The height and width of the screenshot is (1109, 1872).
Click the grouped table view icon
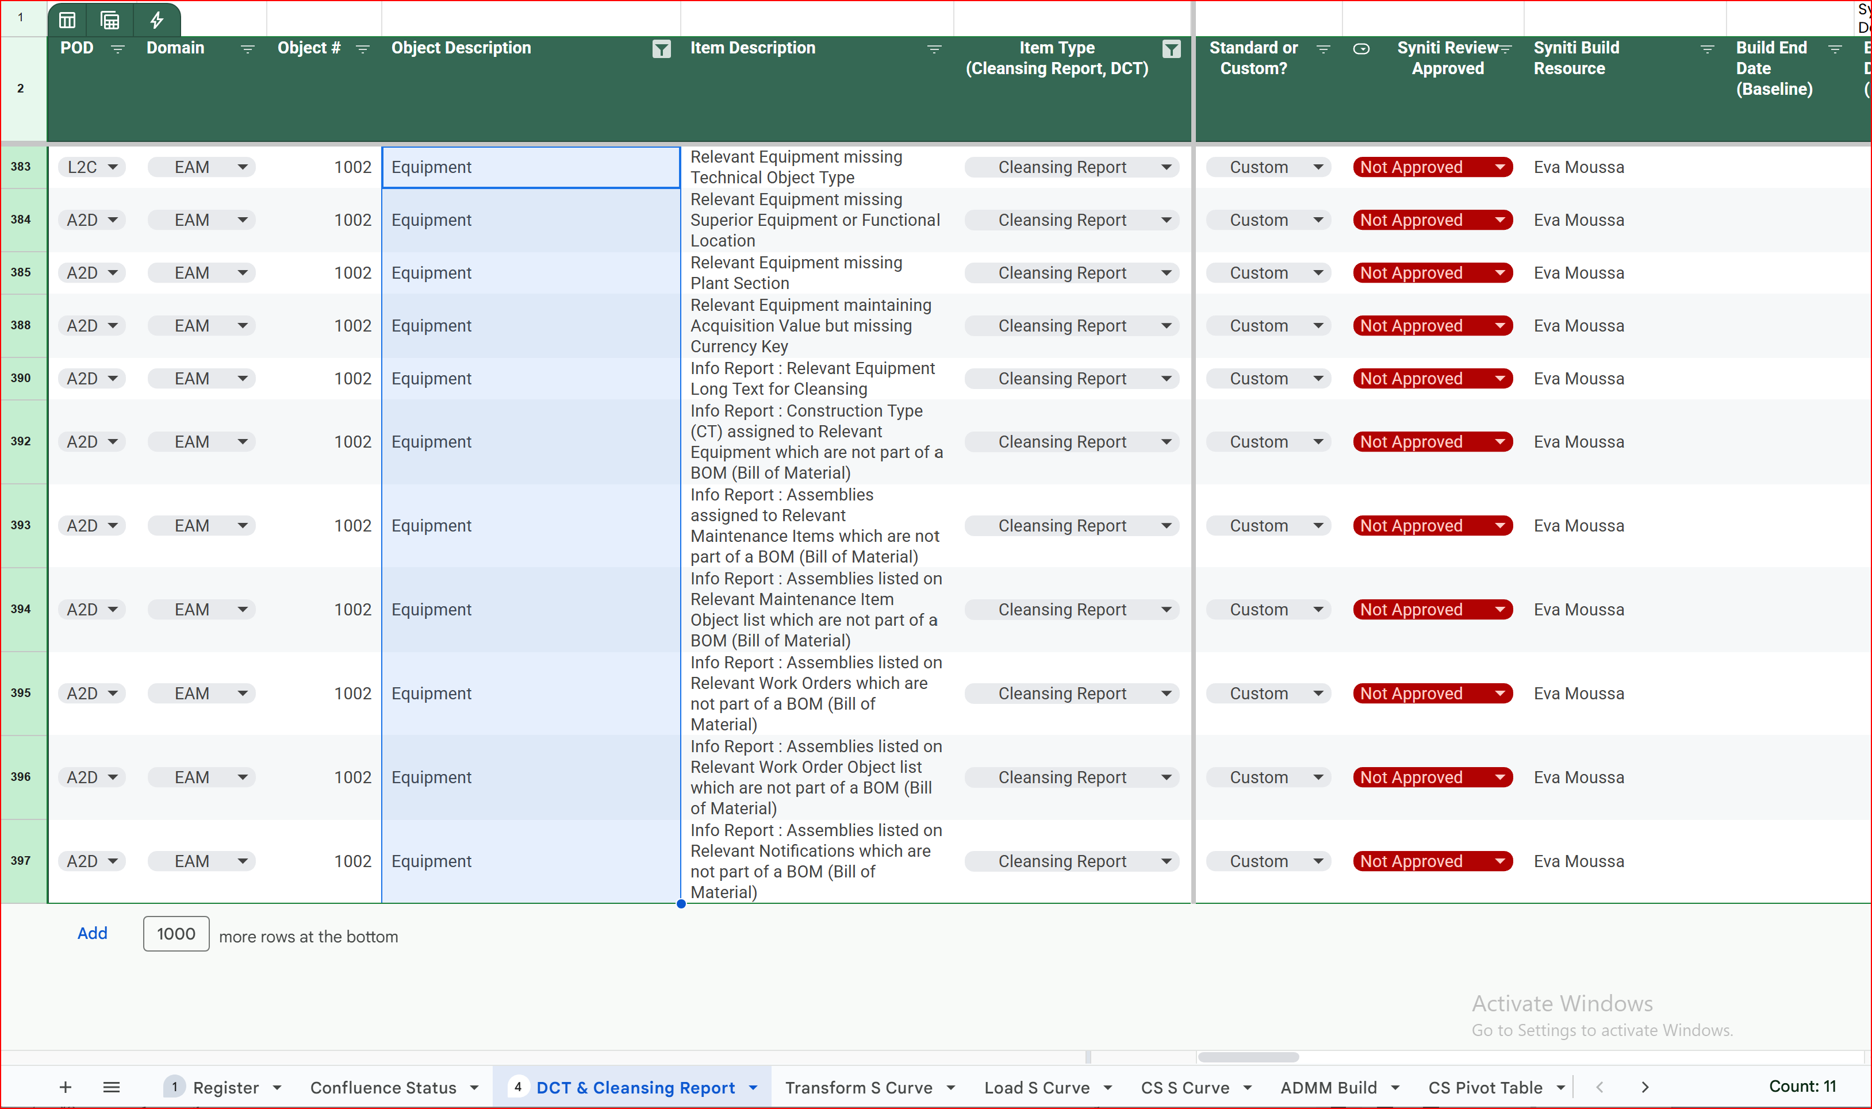coord(110,20)
